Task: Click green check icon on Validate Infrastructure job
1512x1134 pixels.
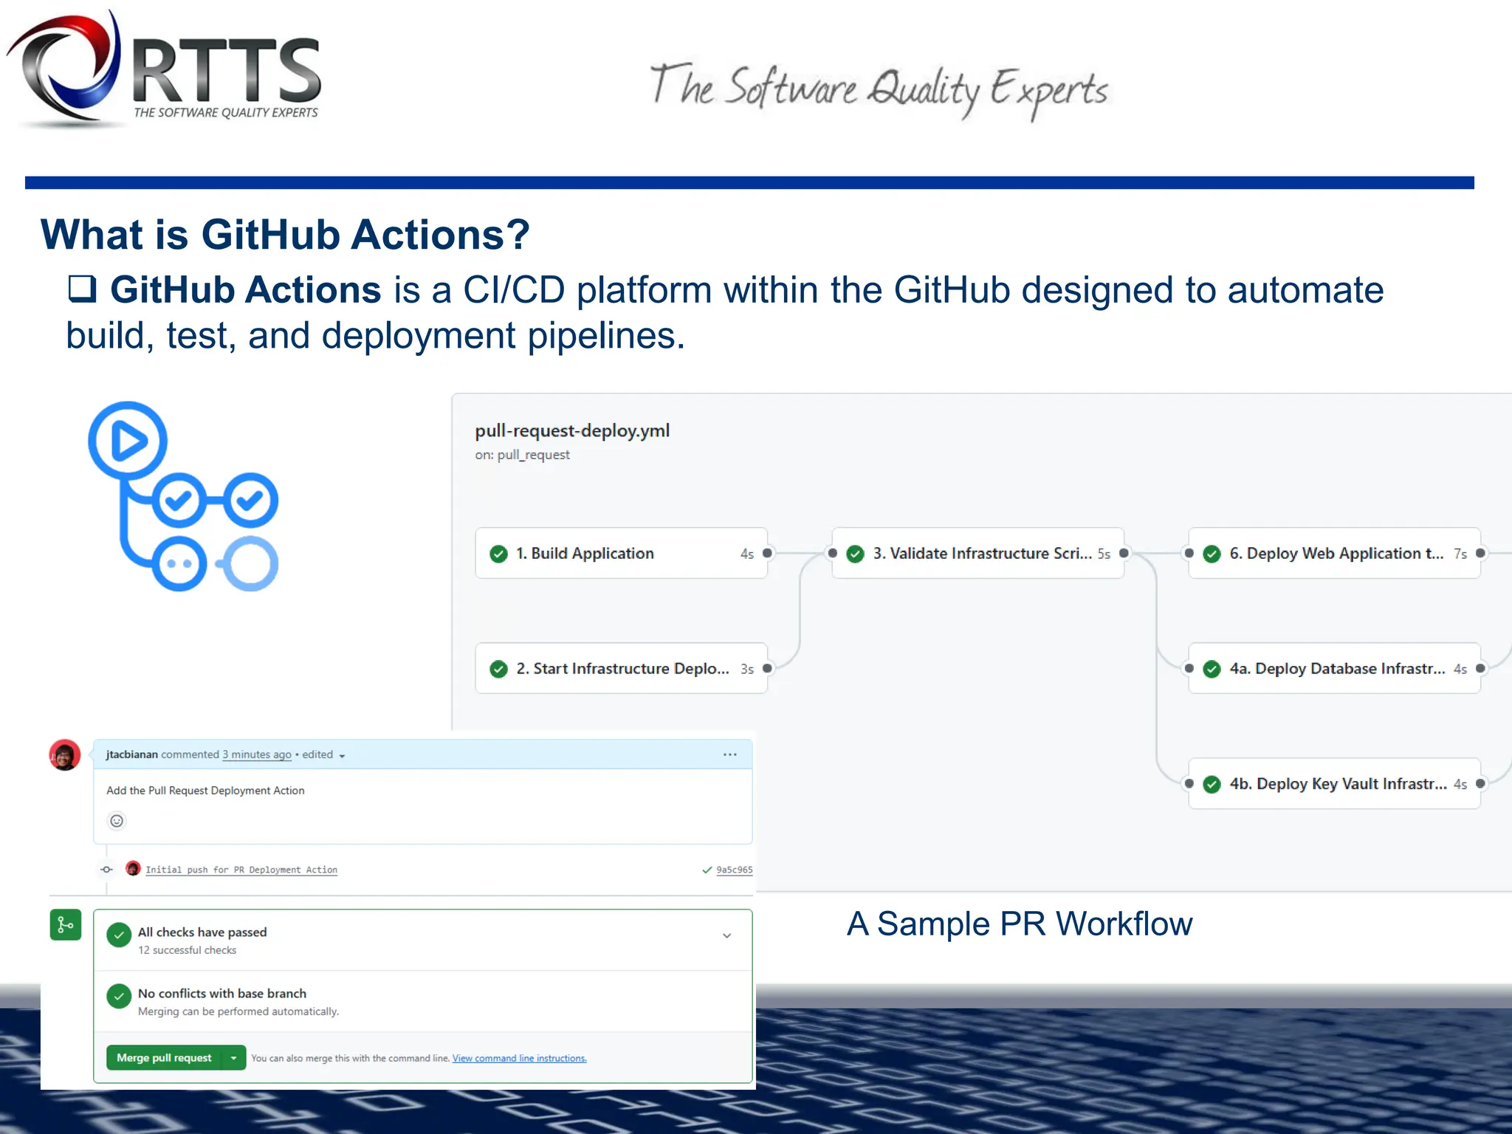Action: pyautogui.click(x=856, y=554)
